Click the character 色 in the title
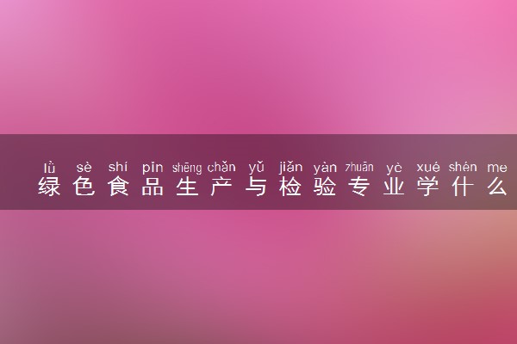Viewport: 517px width, 344px height. (84, 187)
